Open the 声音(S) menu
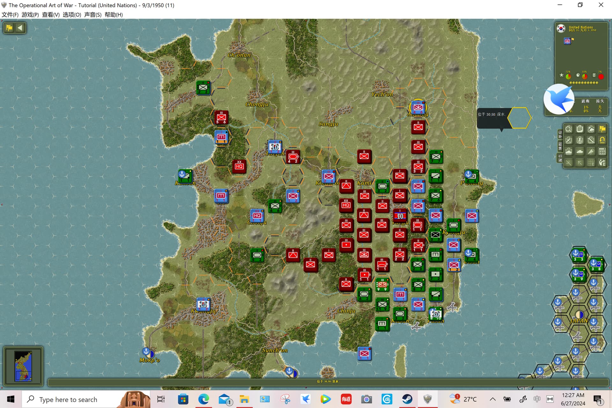612x408 pixels. tap(93, 15)
